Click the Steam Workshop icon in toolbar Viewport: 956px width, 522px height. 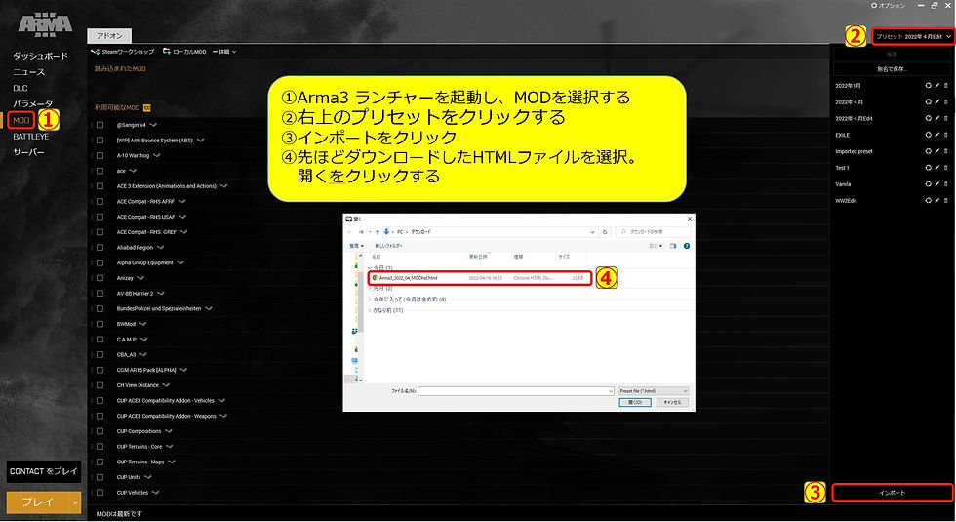[96, 52]
